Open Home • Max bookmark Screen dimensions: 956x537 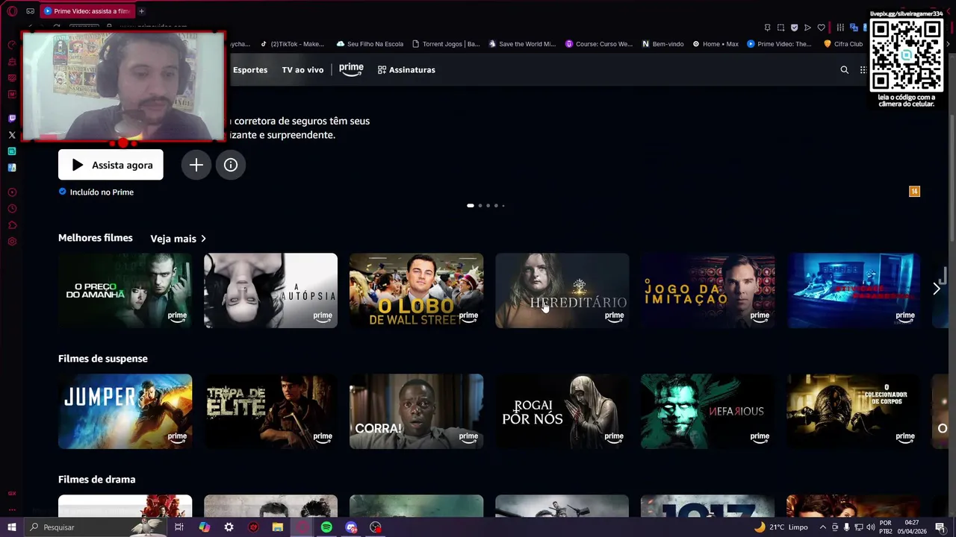[x=716, y=44]
